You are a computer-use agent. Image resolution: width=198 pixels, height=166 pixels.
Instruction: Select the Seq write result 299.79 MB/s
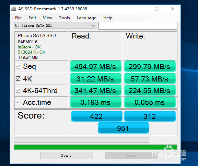point(150,66)
